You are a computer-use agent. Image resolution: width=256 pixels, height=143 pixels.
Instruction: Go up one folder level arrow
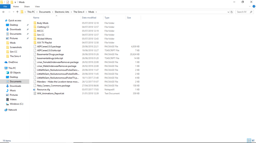click(x=17, y=12)
